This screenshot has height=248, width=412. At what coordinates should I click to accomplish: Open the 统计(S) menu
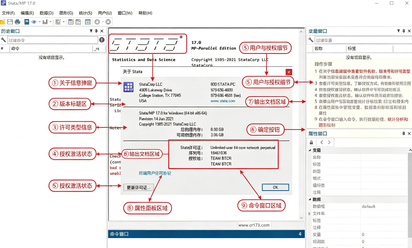pyautogui.click(x=85, y=13)
